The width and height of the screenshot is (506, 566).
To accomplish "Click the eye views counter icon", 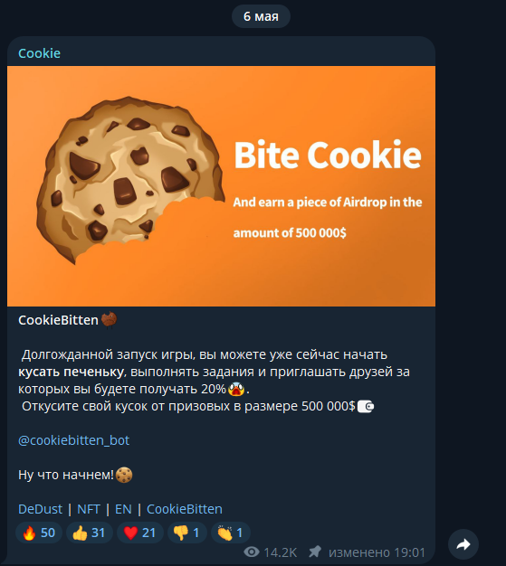I will tap(252, 552).
